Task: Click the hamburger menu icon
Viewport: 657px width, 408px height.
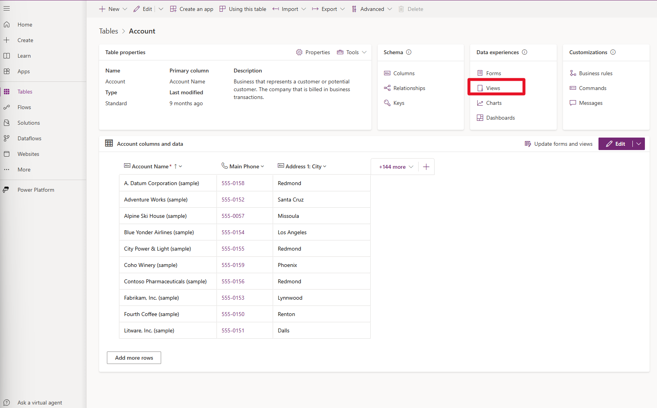Action: coord(7,9)
